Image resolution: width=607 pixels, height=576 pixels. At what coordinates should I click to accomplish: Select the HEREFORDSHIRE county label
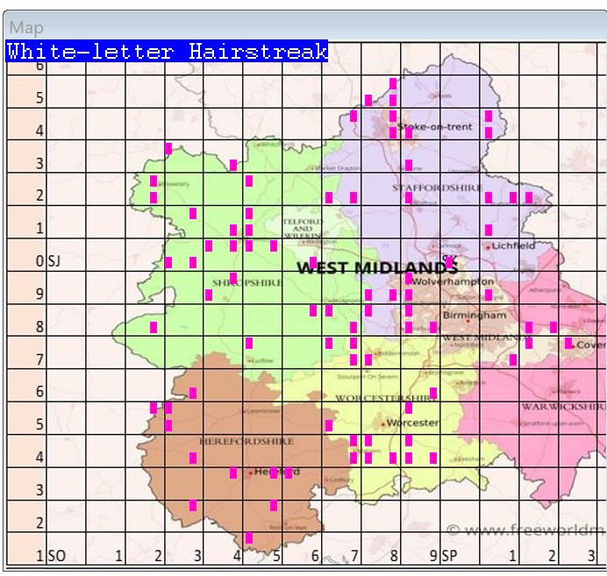[x=238, y=440]
